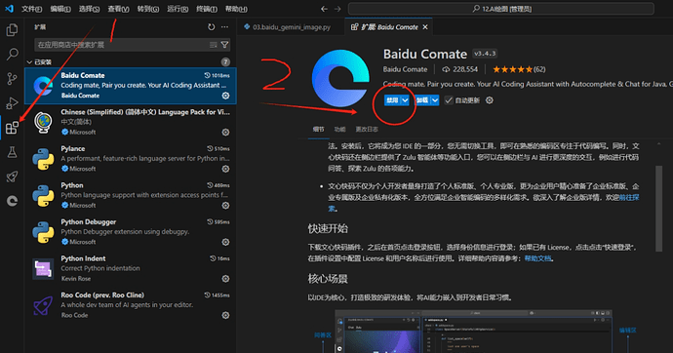Toggle the 自动更新 checkbox
The image size is (673, 353).
449,100
